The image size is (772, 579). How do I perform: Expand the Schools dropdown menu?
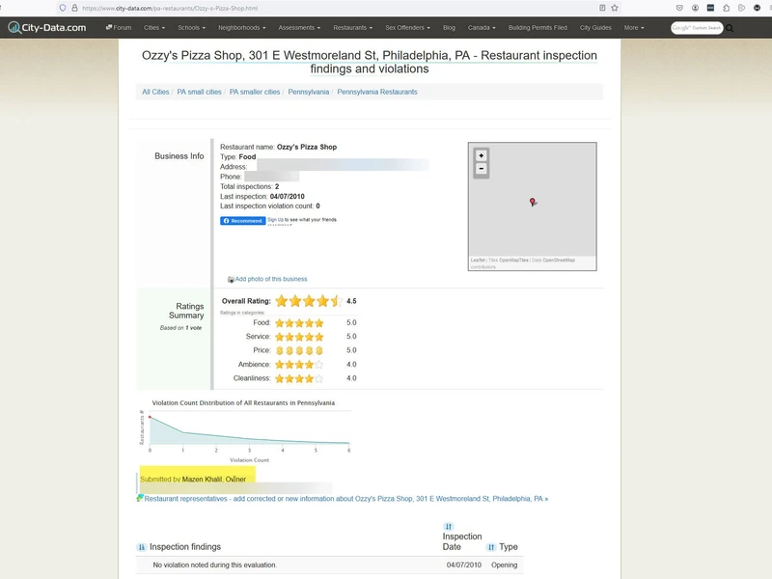coord(191,28)
